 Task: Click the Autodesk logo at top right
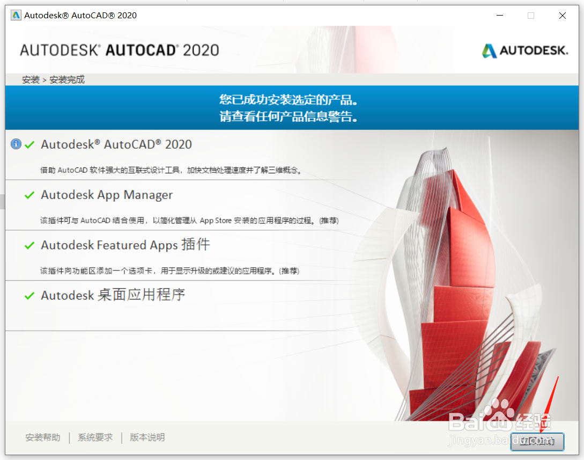tap(525, 50)
